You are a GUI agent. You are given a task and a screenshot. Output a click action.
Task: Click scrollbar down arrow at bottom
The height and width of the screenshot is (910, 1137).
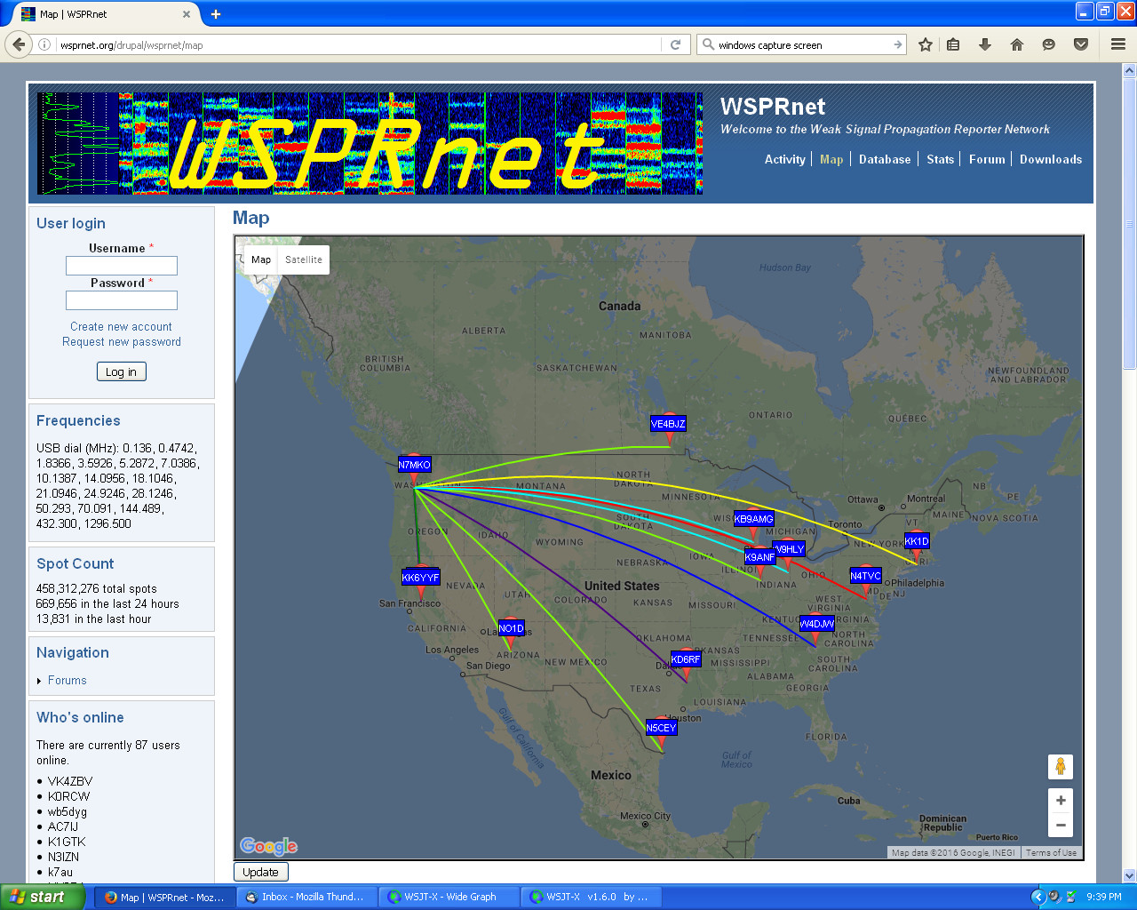coord(1129,875)
